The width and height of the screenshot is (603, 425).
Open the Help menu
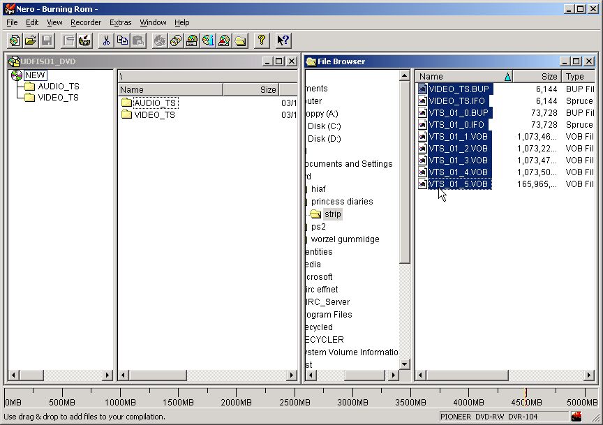click(182, 22)
